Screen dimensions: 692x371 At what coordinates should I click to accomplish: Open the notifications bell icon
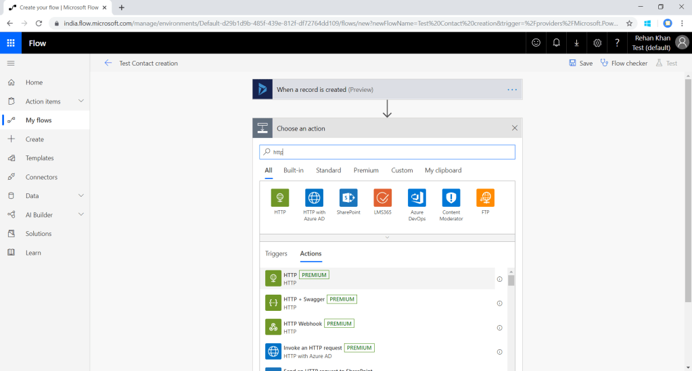coord(556,43)
